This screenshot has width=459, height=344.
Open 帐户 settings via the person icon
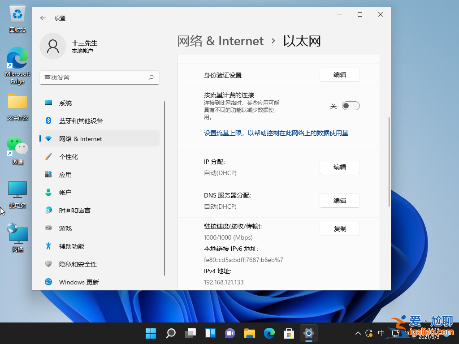(48, 192)
